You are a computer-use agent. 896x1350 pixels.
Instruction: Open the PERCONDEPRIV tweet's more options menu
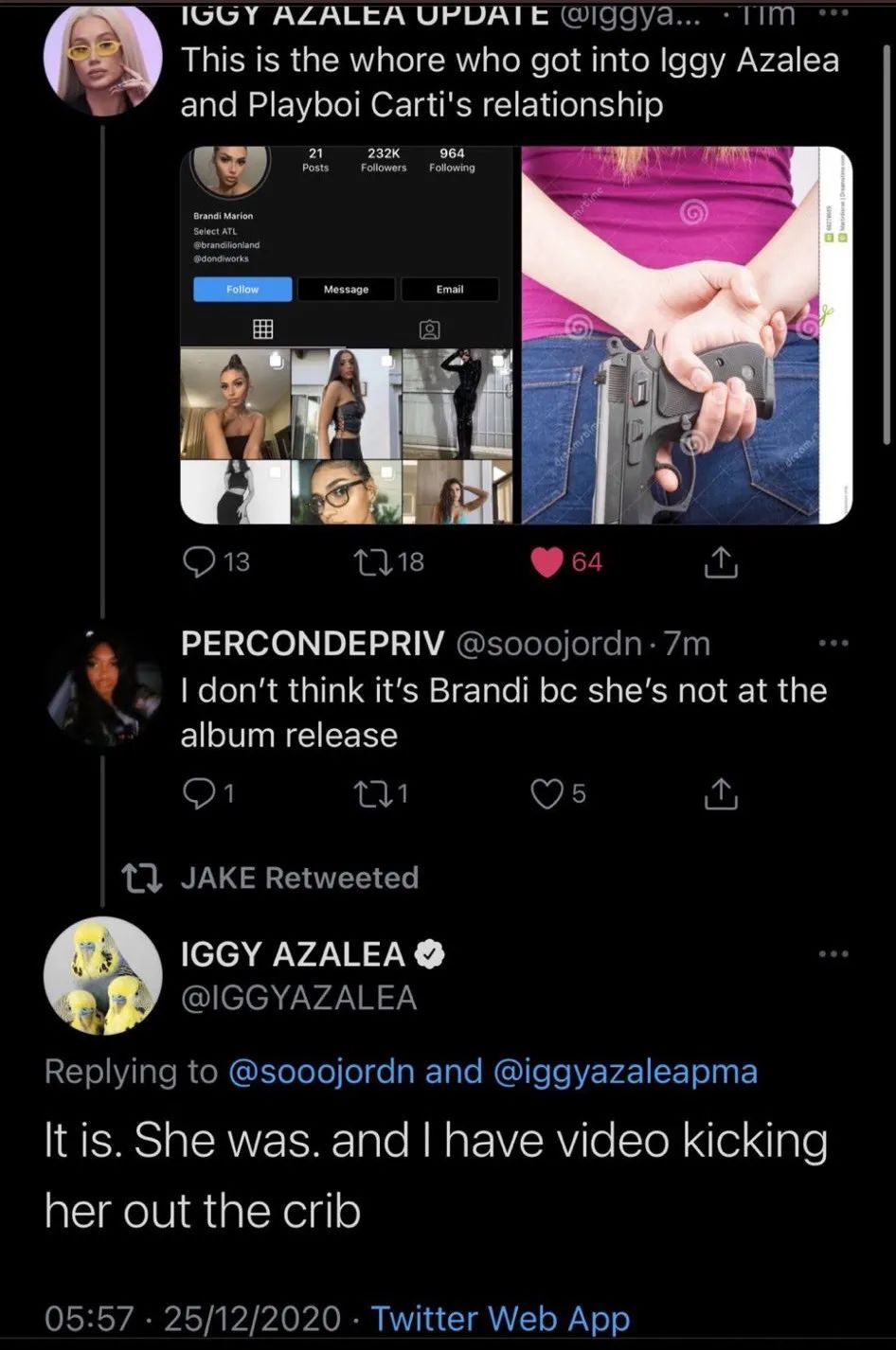click(833, 644)
